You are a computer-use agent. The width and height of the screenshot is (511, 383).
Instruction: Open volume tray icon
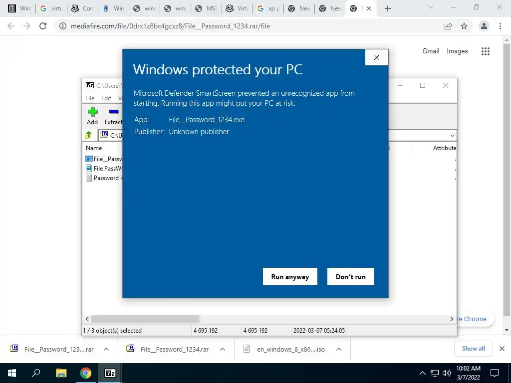pyautogui.click(x=446, y=373)
